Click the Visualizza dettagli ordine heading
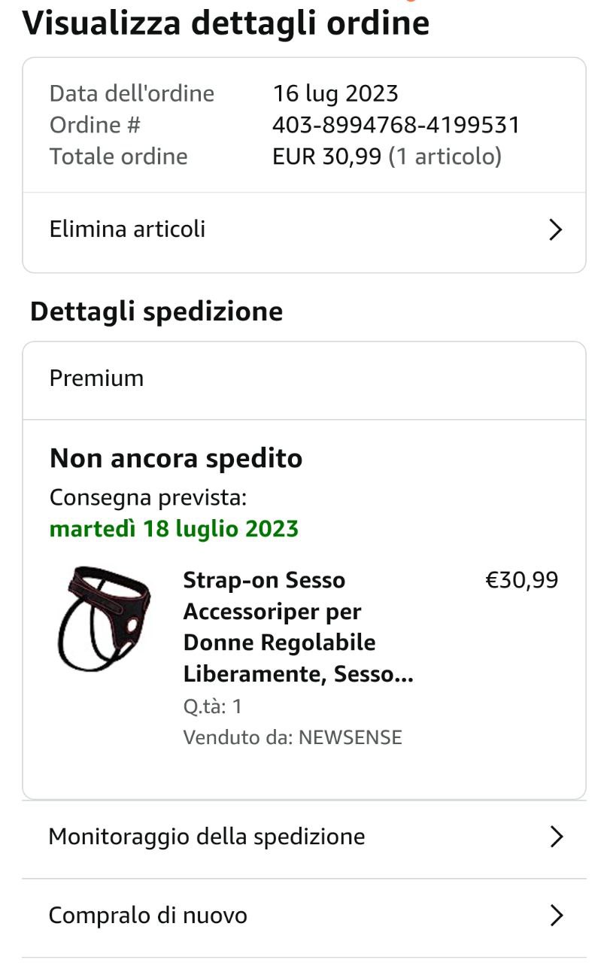This screenshot has width=607, height=963. tap(226, 23)
